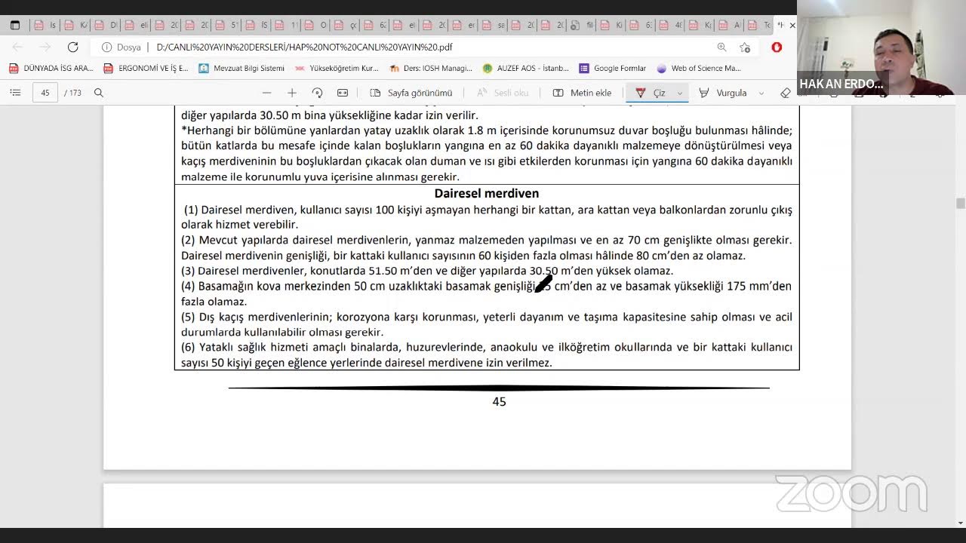Open the AUZEF AOS - İstanb... bookmark
966x543 pixels.
pyautogui.click(x=526, y=68)
